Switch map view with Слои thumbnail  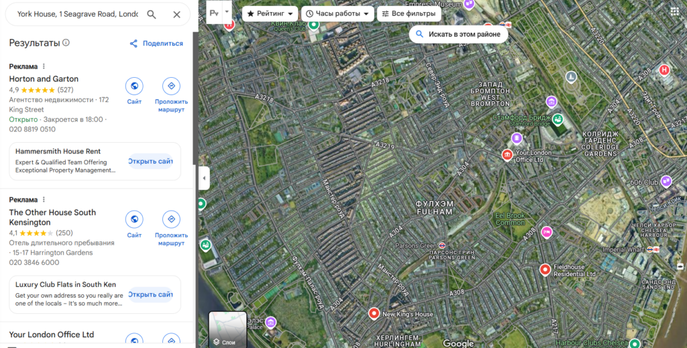click(x=227, y=330)
